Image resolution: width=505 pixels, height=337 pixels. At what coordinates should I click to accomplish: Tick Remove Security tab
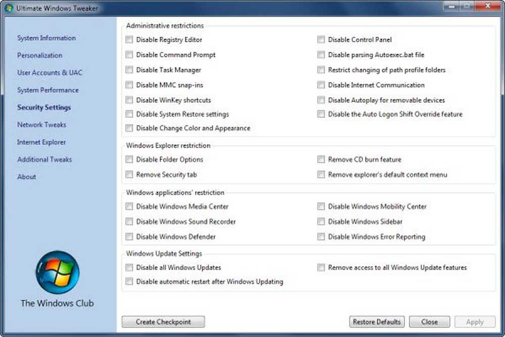click(129, 175)
